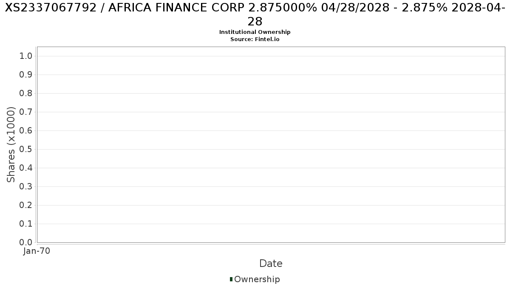Viewport: 510px width, 286px height.
Task: Click the green Ownership legend color swatch
Action: pyautogui.click(x=231, y=279)
